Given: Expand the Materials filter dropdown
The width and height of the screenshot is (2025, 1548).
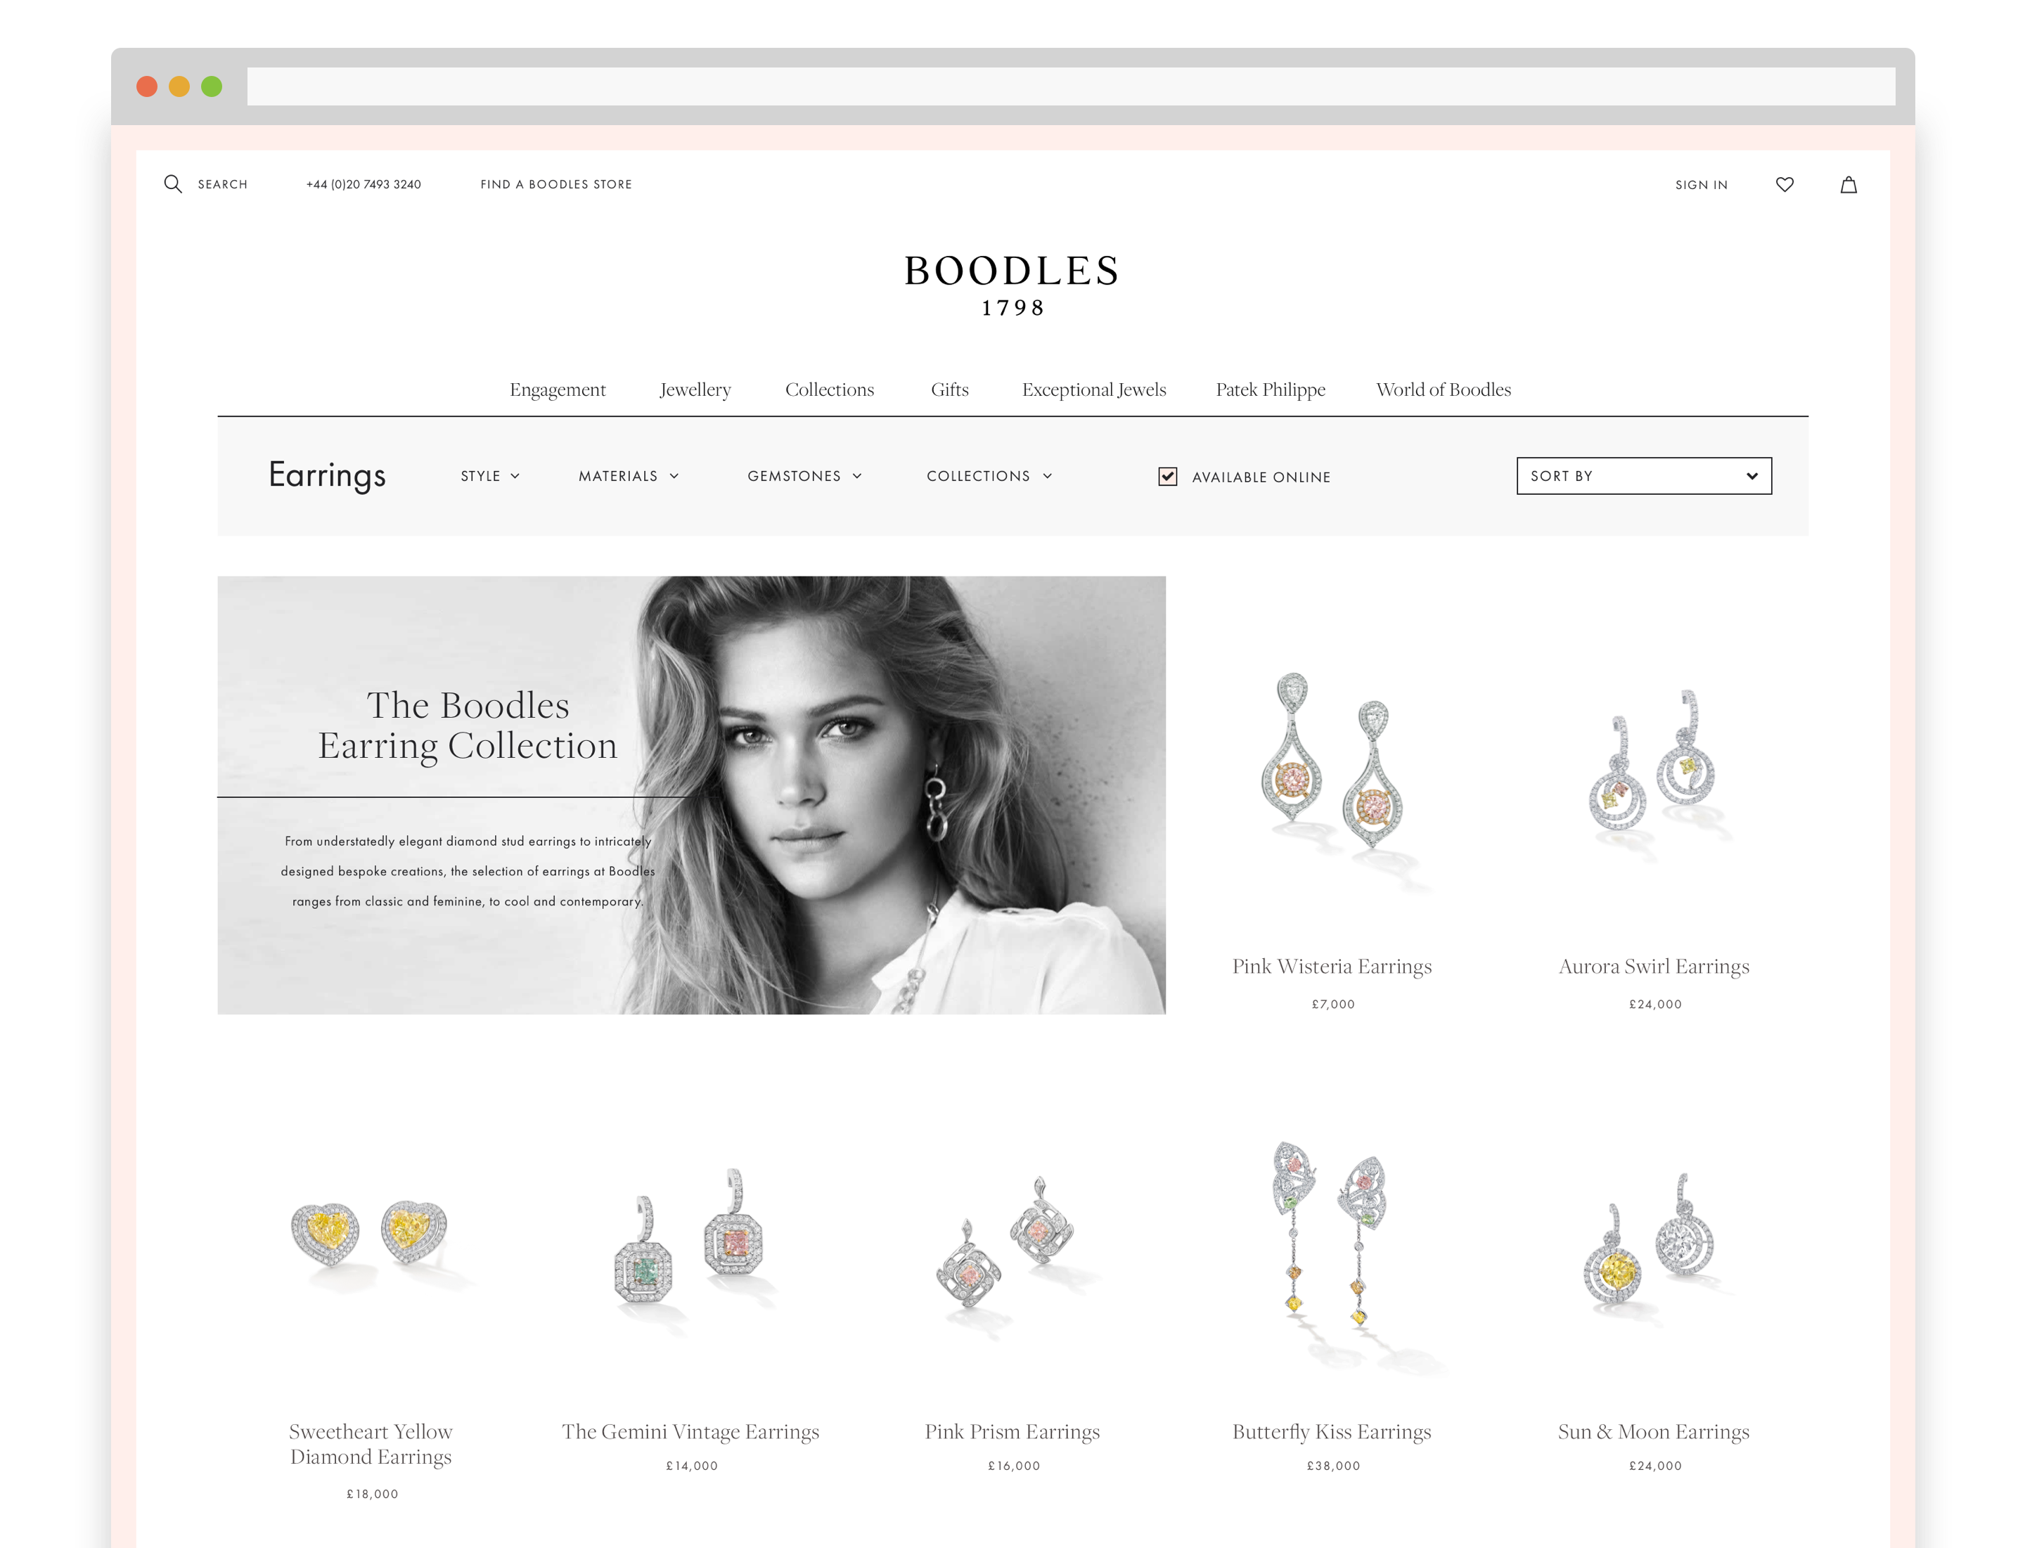Looking at the screenshot, I should click(x=629, y=475).
